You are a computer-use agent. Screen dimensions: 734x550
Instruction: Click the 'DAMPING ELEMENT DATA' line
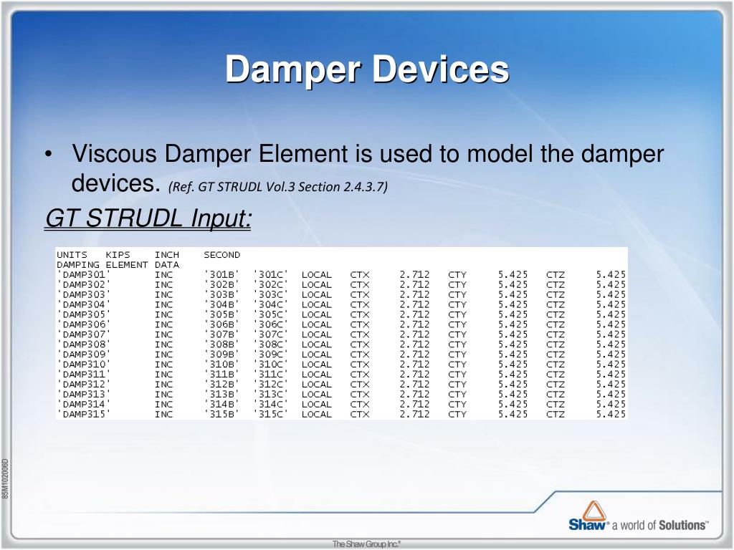[118, 265]
